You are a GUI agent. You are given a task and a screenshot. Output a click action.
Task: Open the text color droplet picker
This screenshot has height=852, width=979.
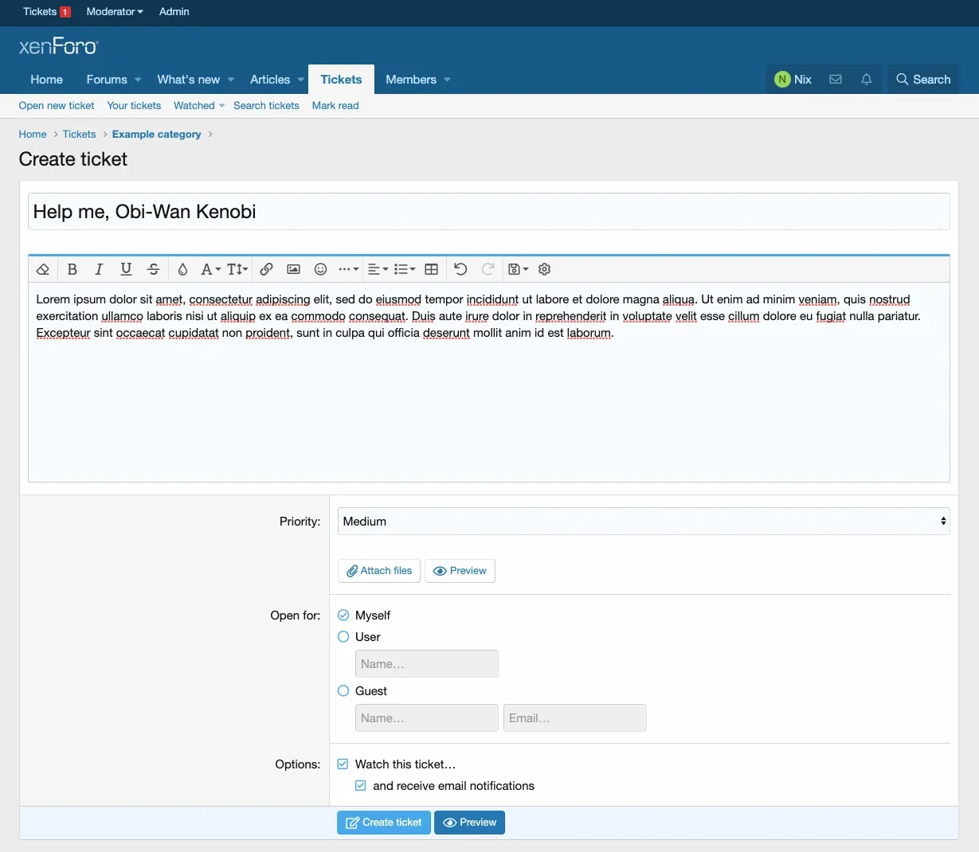tap(182, 269)
